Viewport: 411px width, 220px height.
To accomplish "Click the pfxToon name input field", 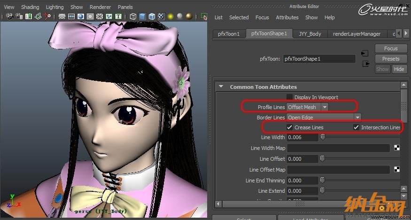I will click(x=319, y=59).
